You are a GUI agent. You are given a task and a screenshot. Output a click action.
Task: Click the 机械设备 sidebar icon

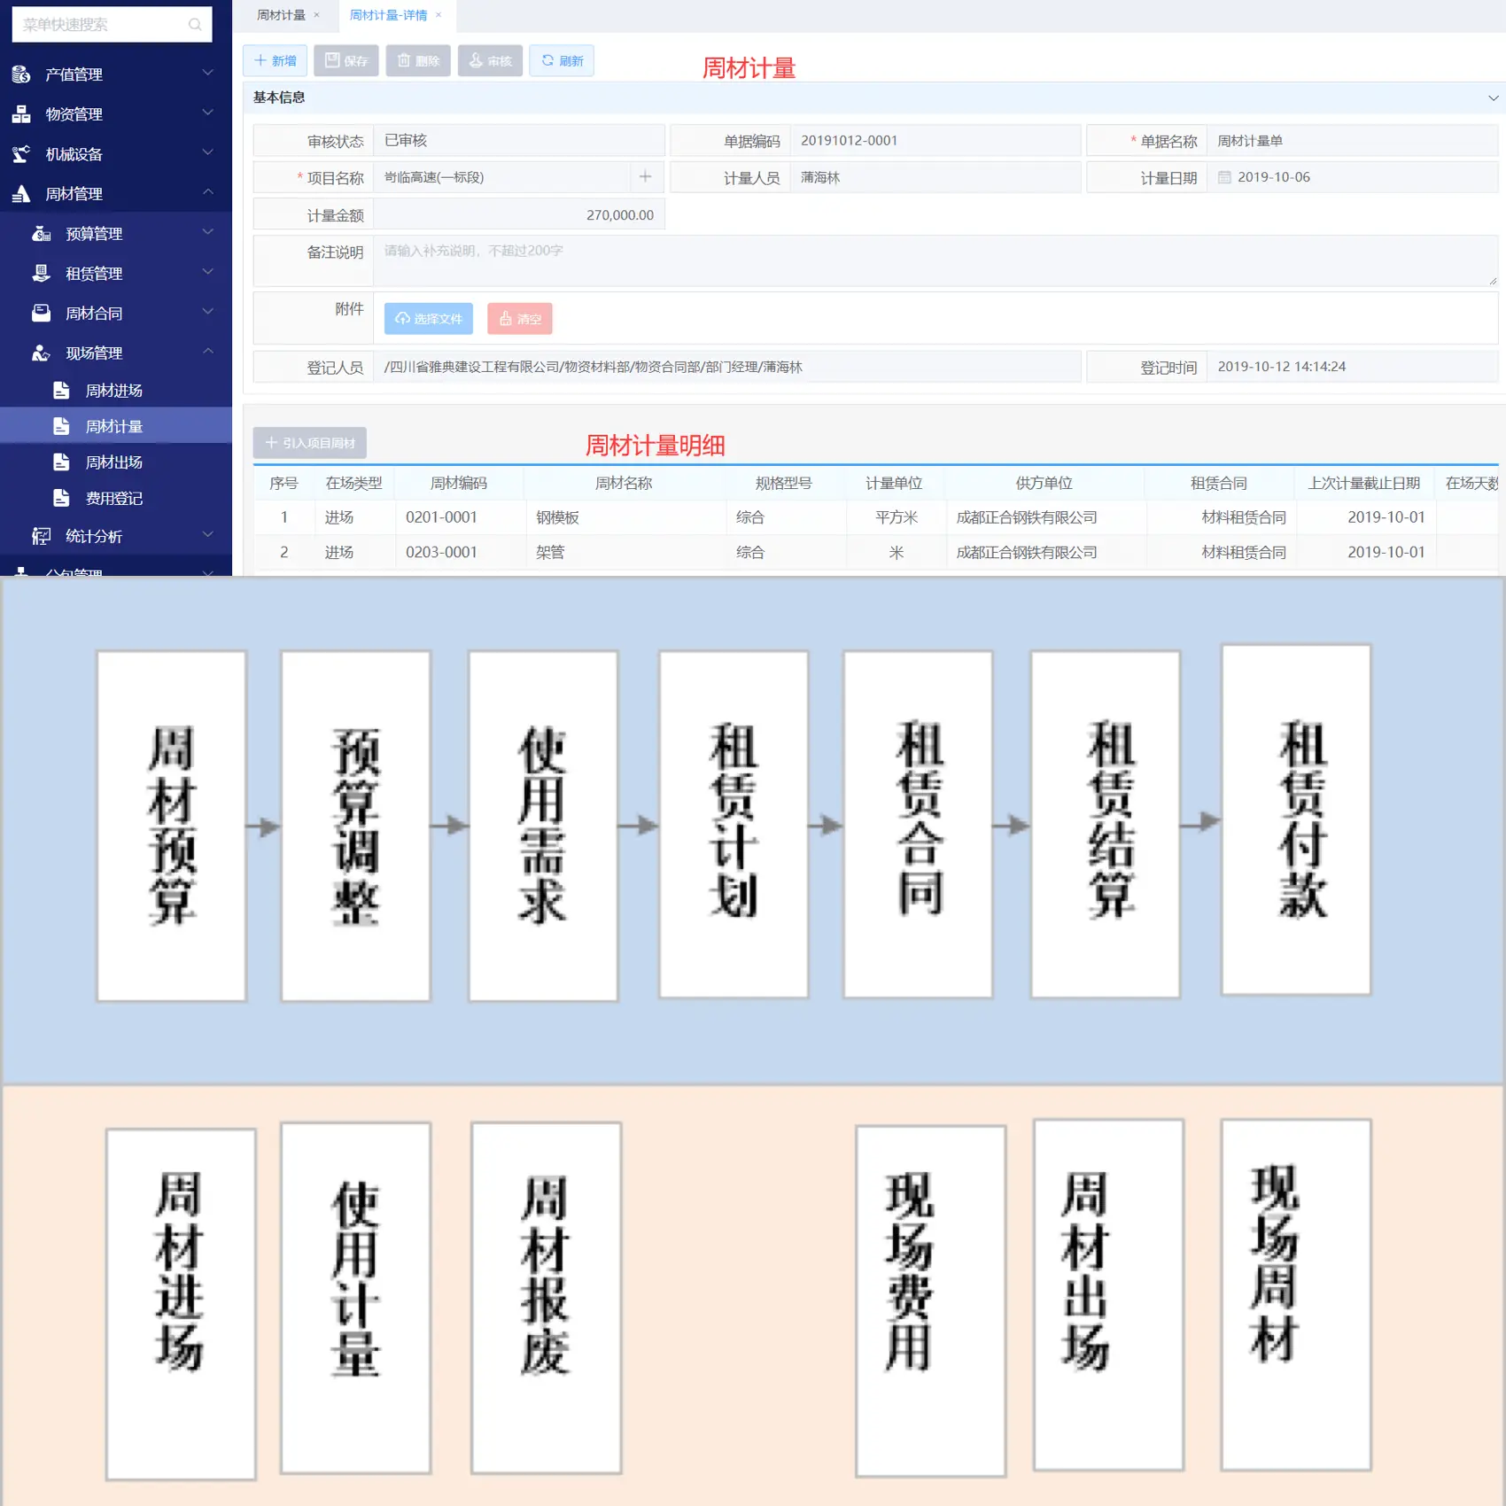[21, 154]
